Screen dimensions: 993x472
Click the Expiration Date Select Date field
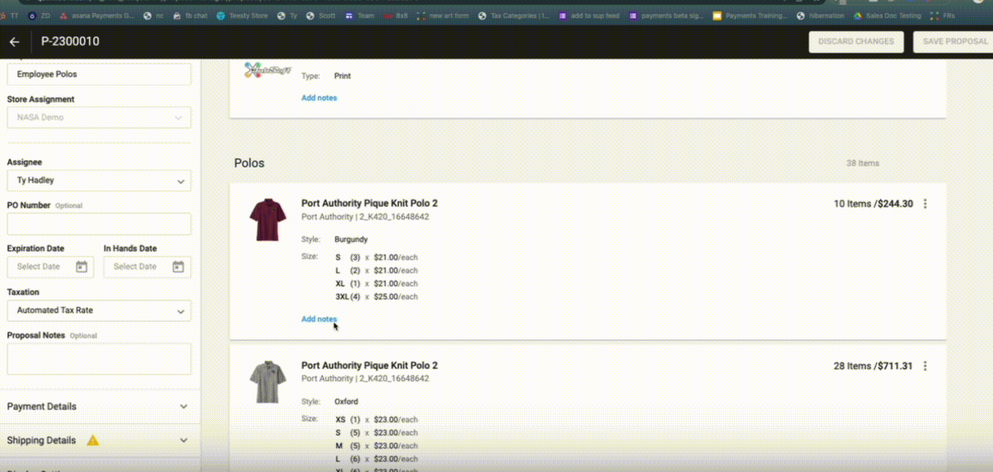pos(50,267)
